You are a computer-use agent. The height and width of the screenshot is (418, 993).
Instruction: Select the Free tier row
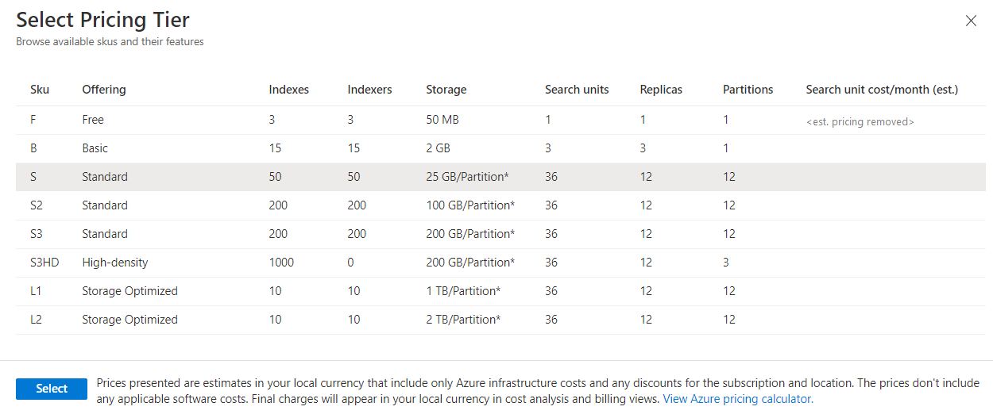[x=93, y=120]
